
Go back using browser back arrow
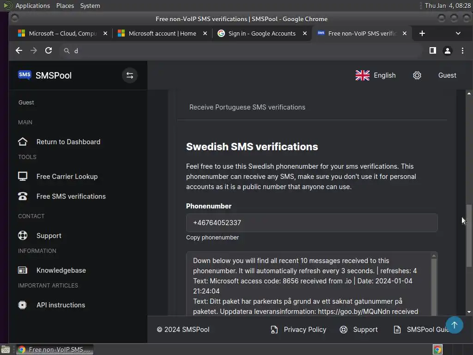point(19,50)
